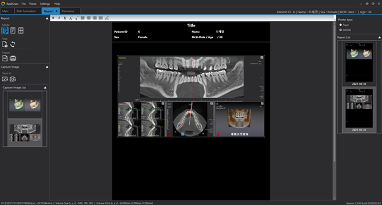Click the camera capture image icon

(x=13, y=79)
